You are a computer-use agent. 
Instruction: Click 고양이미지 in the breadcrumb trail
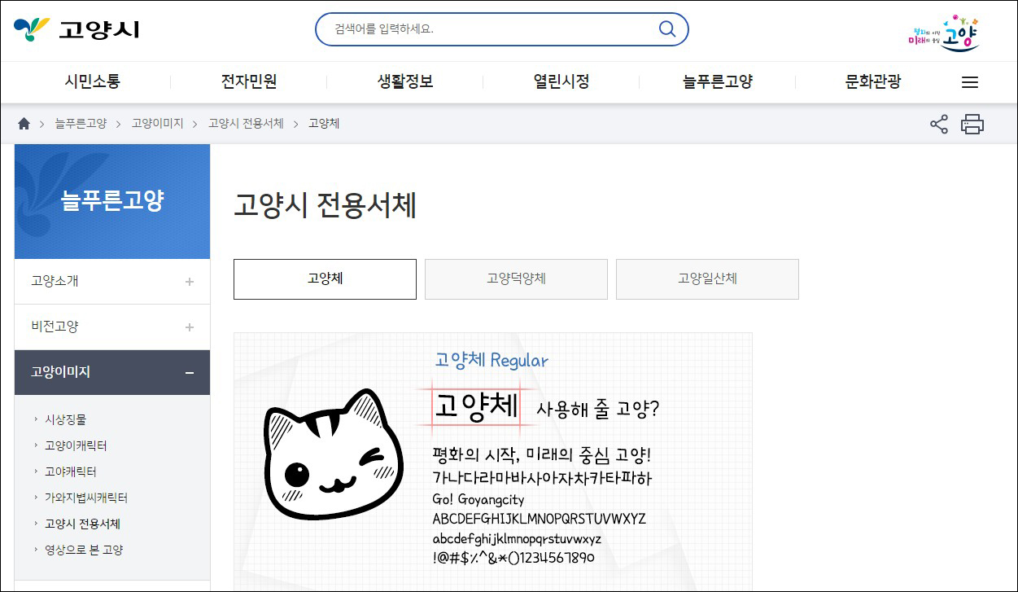point(156,123)
